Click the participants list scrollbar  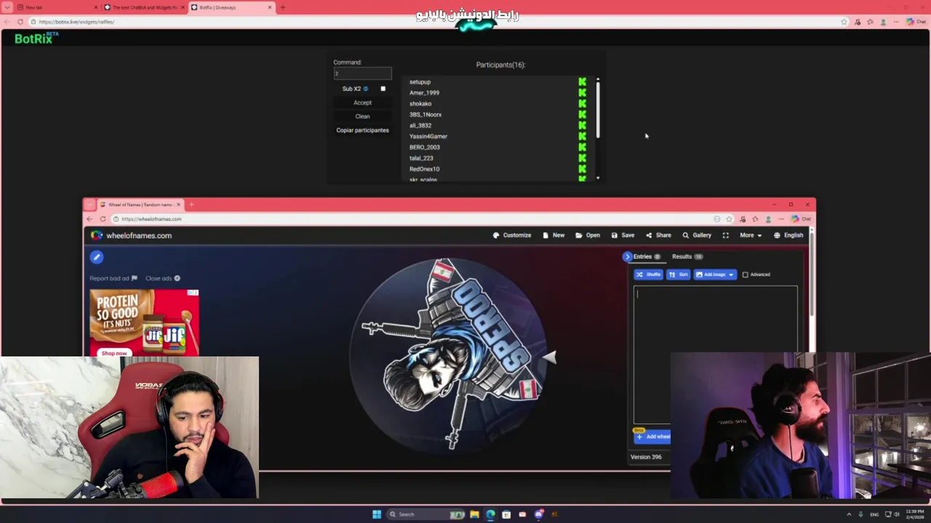(598, 109)
